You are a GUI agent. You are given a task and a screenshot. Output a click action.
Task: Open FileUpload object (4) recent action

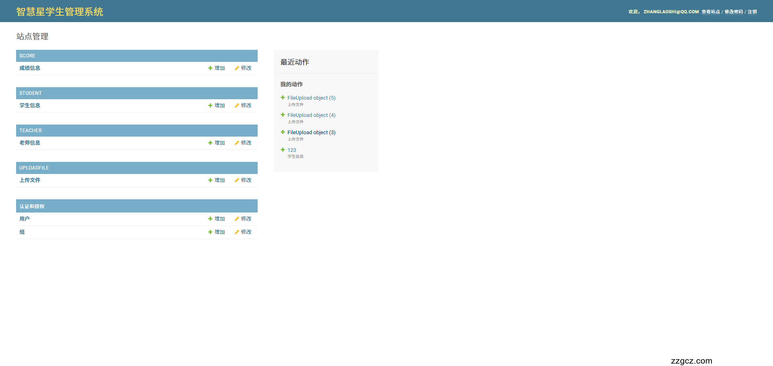(x=311, y=115)
